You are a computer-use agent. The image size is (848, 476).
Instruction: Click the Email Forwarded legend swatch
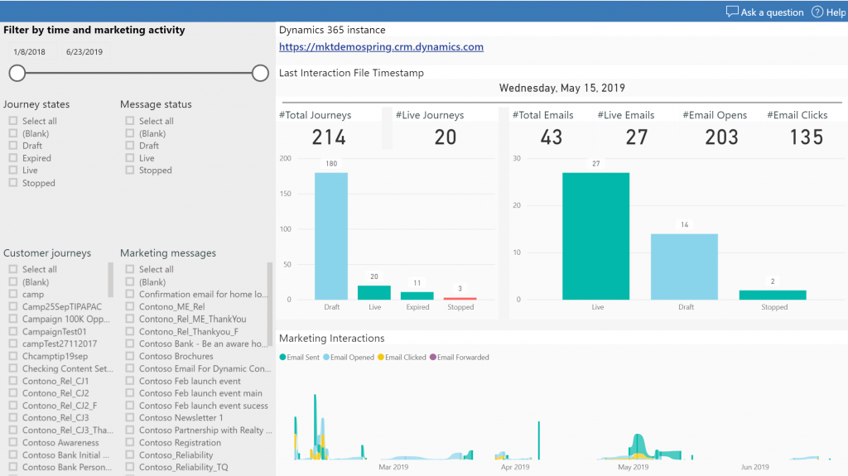pos(432,357)
